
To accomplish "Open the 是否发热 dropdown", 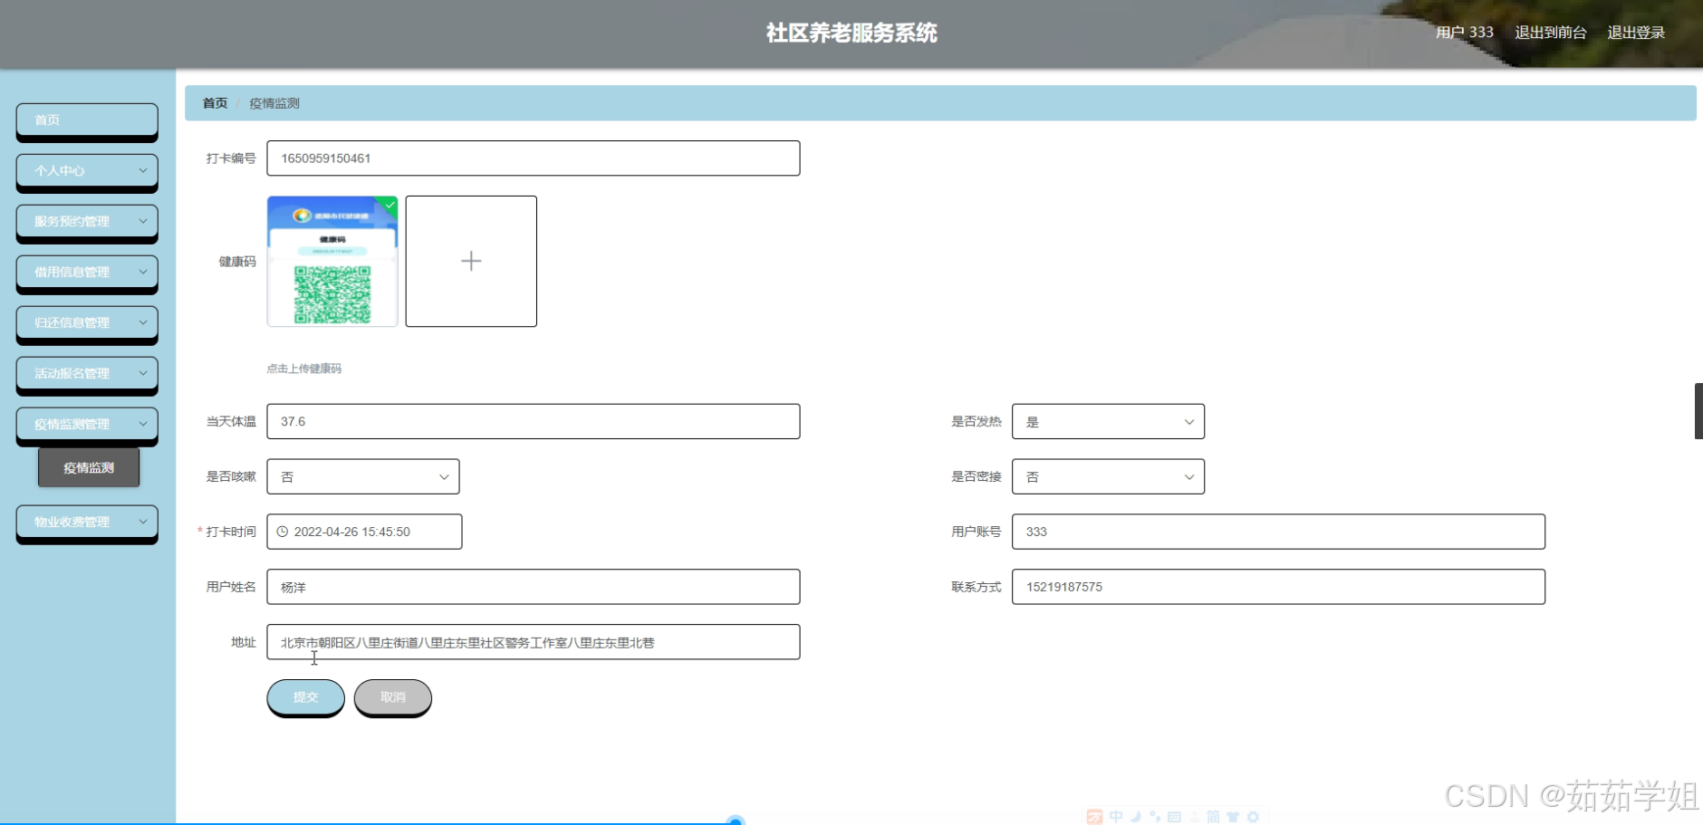I will [1107, 421].
